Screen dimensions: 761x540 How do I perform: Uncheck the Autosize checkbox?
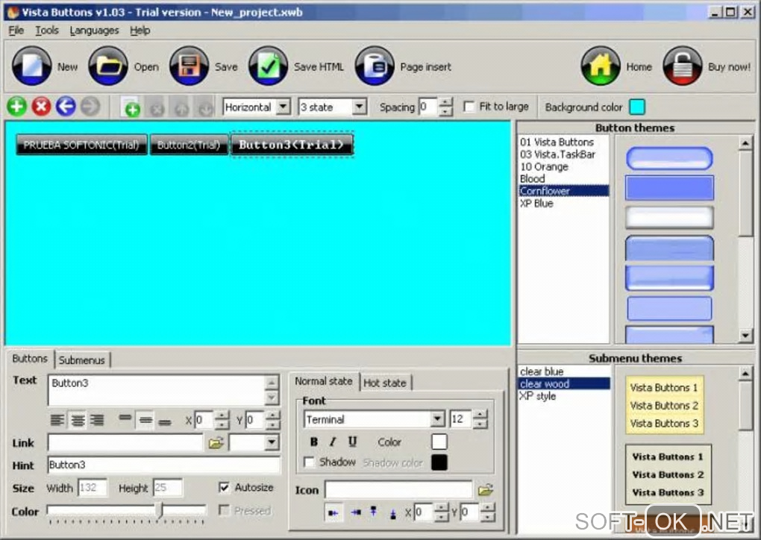[224, 487]
